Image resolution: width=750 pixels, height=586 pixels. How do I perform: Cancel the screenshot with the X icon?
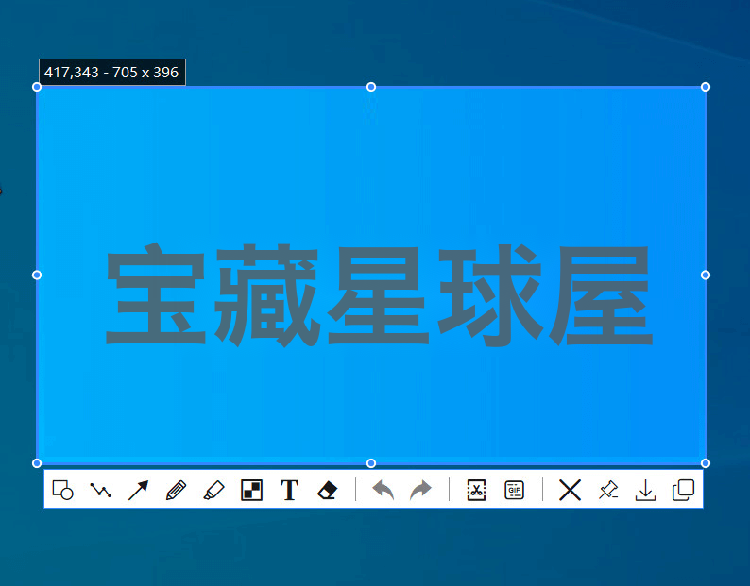570,490
